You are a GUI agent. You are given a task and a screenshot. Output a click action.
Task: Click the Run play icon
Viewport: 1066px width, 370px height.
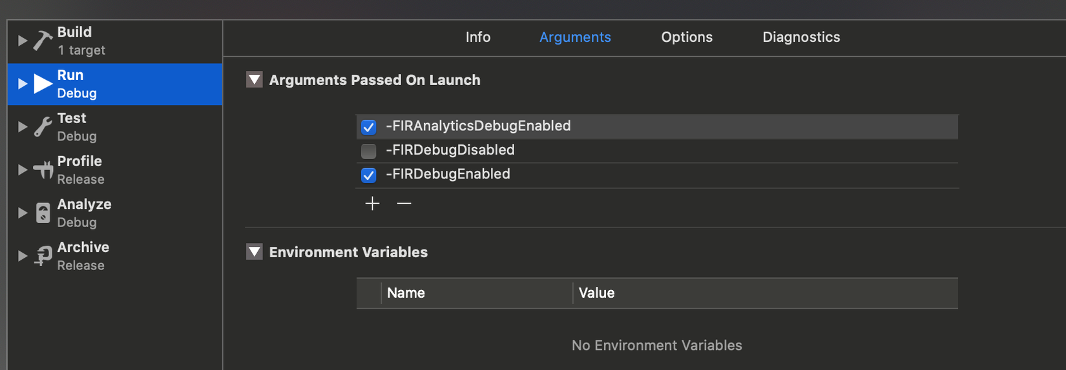tap(43, 84)
